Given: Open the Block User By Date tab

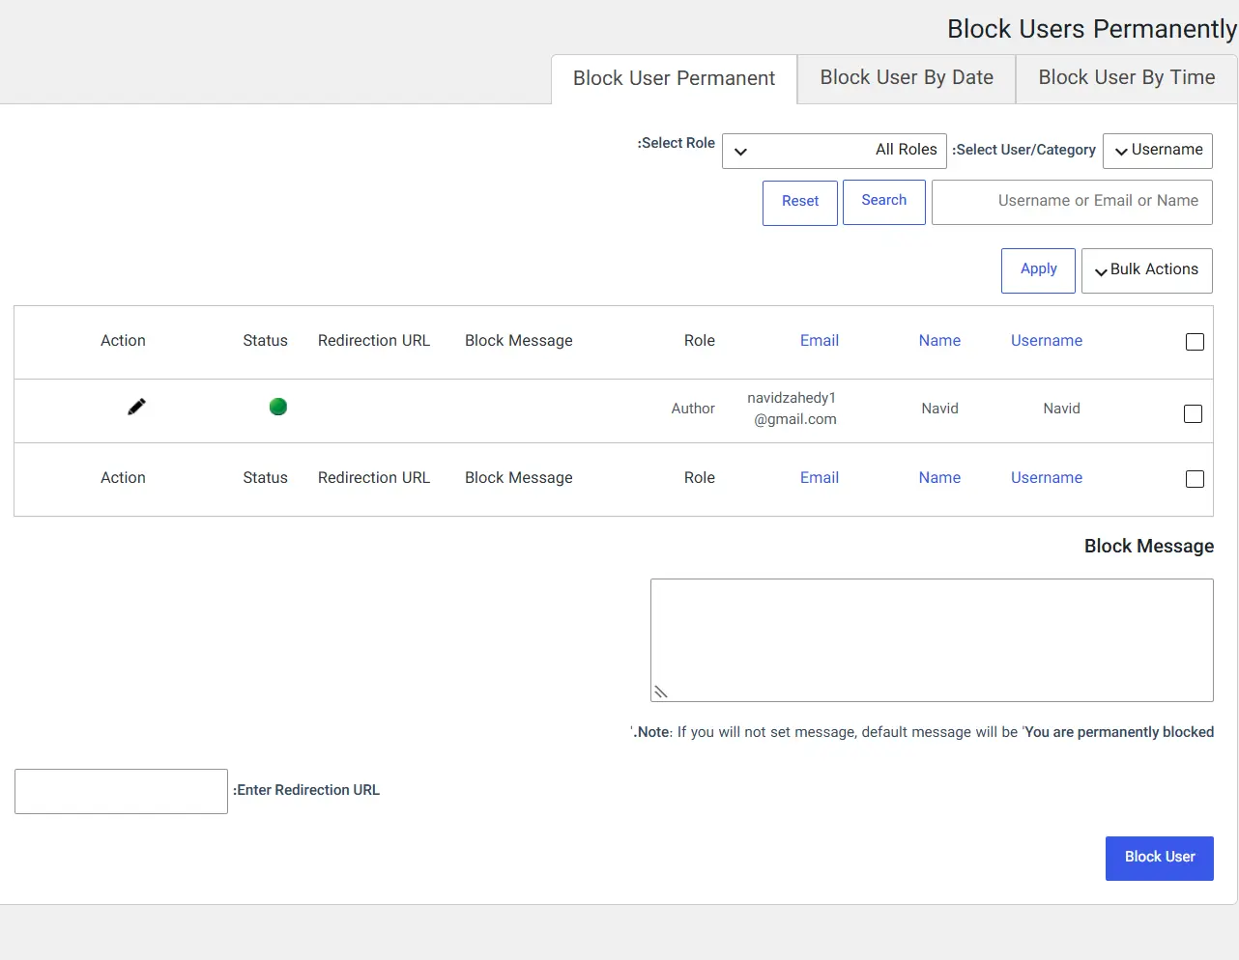Looking at the screenshot, I should [x=907, y=78].
